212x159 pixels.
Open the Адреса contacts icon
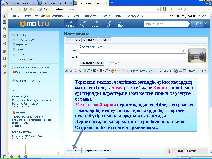(x=97, y=24)
